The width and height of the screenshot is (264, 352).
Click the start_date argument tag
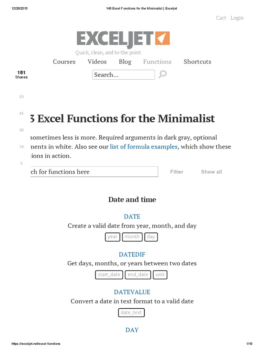tap(109, 275)
